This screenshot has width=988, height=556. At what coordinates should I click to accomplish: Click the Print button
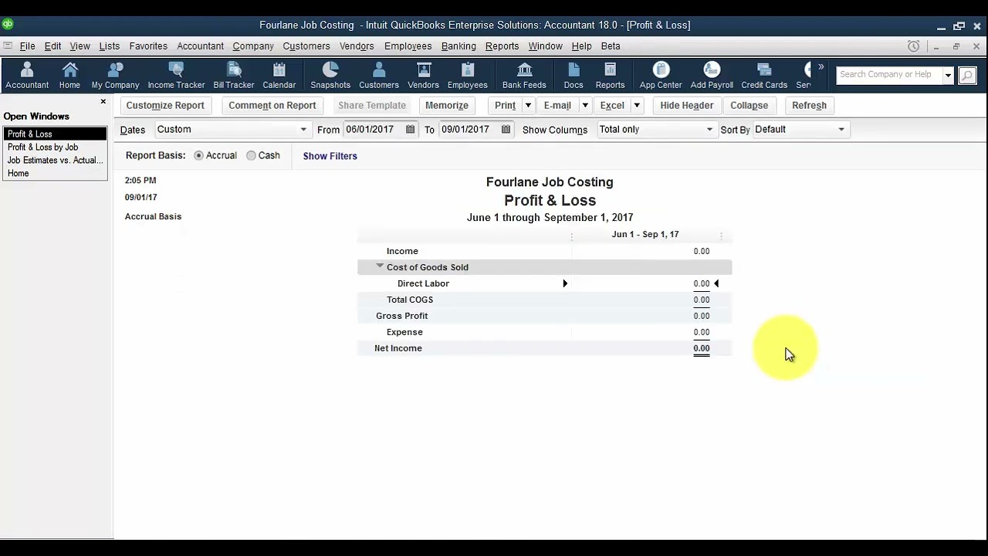pos(506,105)
